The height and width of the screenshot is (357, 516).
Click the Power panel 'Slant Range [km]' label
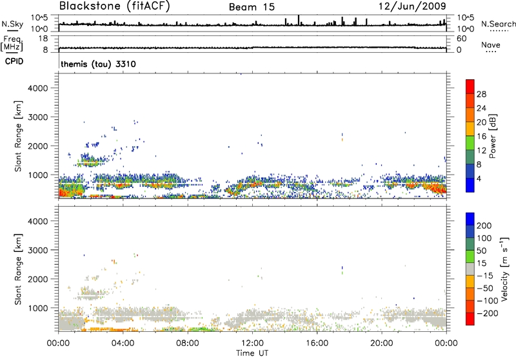[x=18, y=136]
